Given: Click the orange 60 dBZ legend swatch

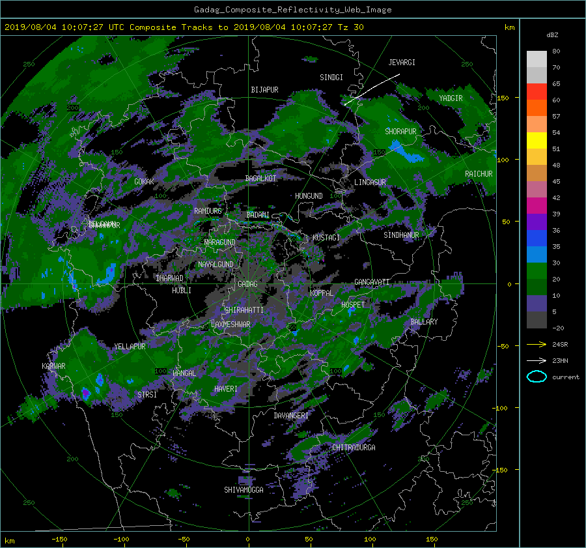Looking at the screenshot, I should point(537,108).
